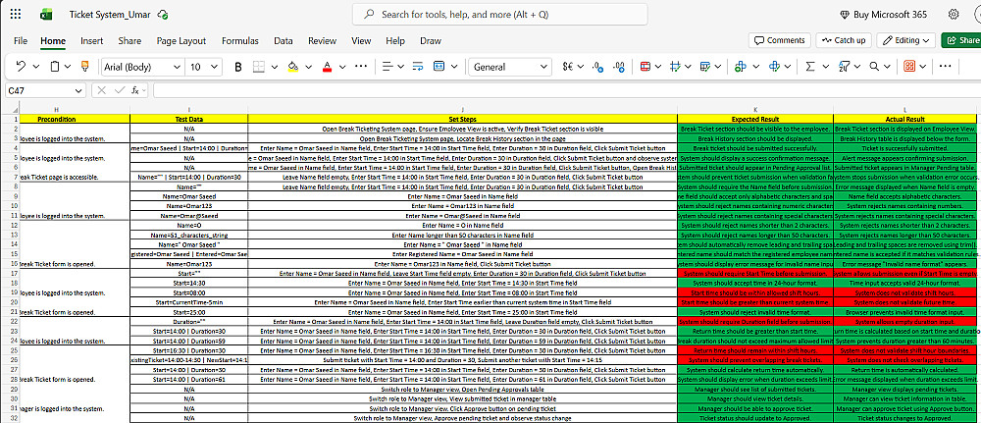Select the Actual Result header cell
This screenshot has height=423, width=981.
(x=904, y=119)
